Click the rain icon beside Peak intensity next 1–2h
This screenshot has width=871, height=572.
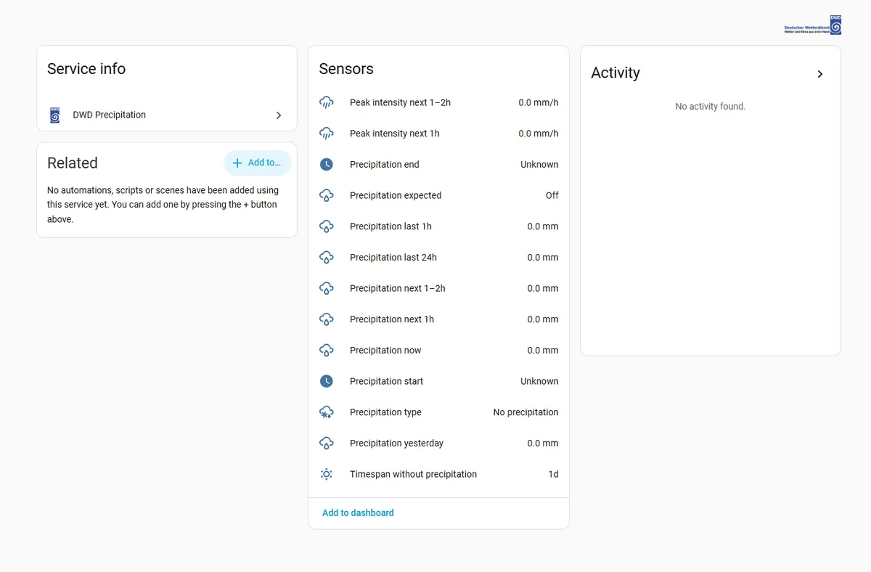327,102
